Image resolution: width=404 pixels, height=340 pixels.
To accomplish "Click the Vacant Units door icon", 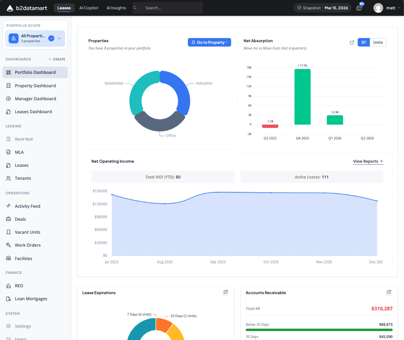I will [9, 232].
